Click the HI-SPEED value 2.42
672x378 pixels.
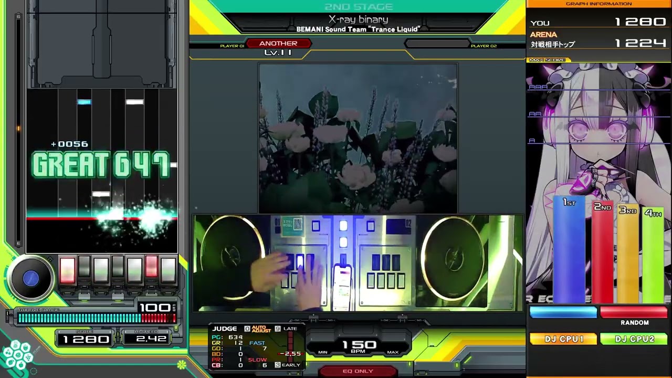tap(150, 339)
